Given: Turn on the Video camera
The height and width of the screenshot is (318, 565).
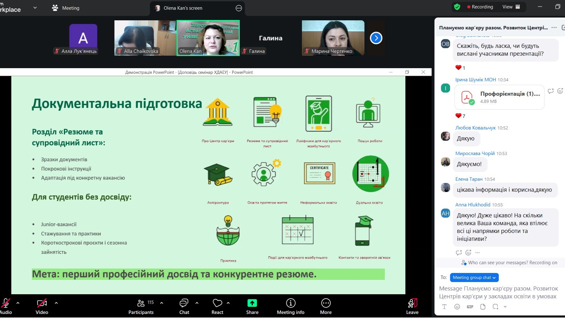Looking at the screenshot, I should 42,306.
